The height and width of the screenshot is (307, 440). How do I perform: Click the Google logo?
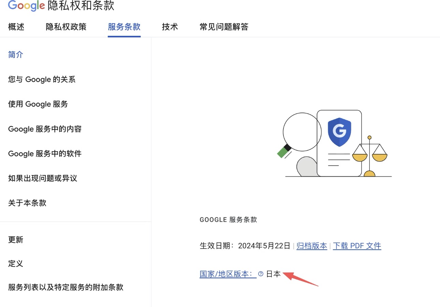pyautogui.click(x=26, y=5)
